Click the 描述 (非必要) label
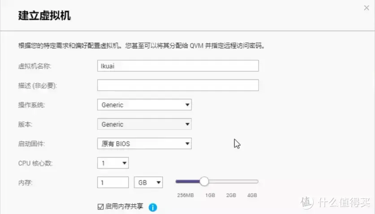375x214 pixels. coord(38,85)
